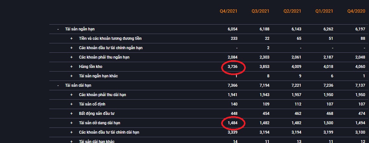Select the Q3/2021 column header
Screen dimensions: 369x143
(x=260, y=11)
